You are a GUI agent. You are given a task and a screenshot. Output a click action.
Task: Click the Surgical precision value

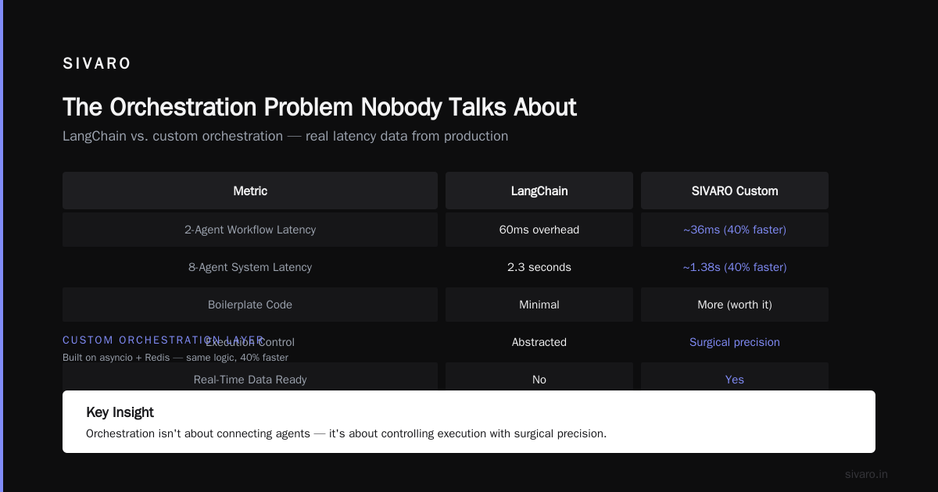(735, 342)
